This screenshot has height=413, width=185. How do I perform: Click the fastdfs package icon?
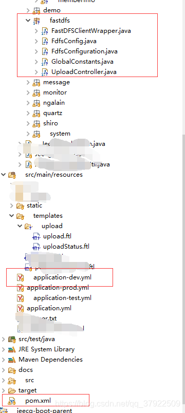[x=36, y=21]
